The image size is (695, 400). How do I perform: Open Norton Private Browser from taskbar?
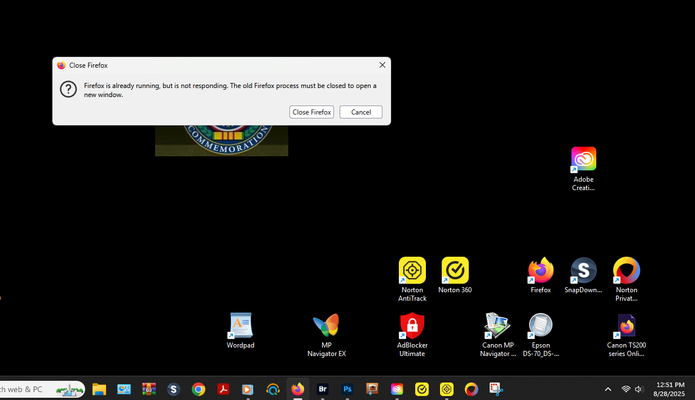click(472, 389)
